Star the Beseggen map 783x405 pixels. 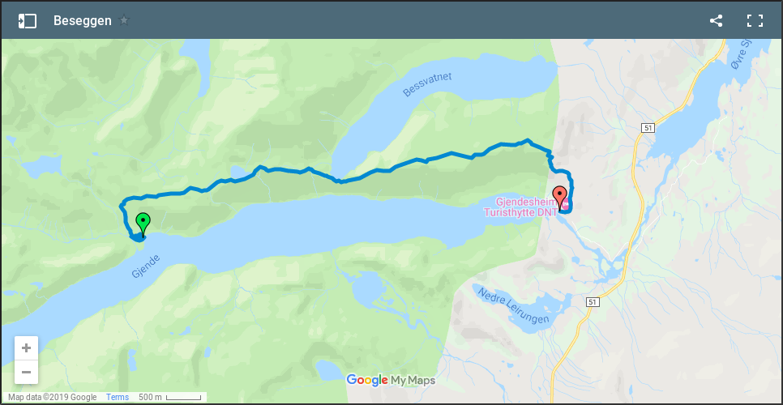pyautogui.click(x=124, y=20)
